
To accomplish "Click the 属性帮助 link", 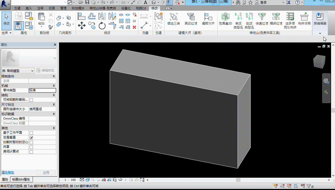I will click(x=8, y=172).
